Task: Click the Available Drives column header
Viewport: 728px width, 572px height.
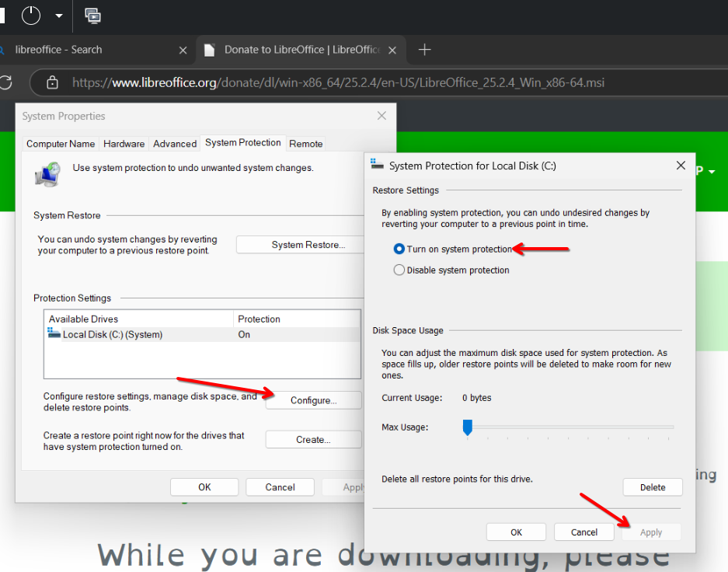Action: pos(139,319)
